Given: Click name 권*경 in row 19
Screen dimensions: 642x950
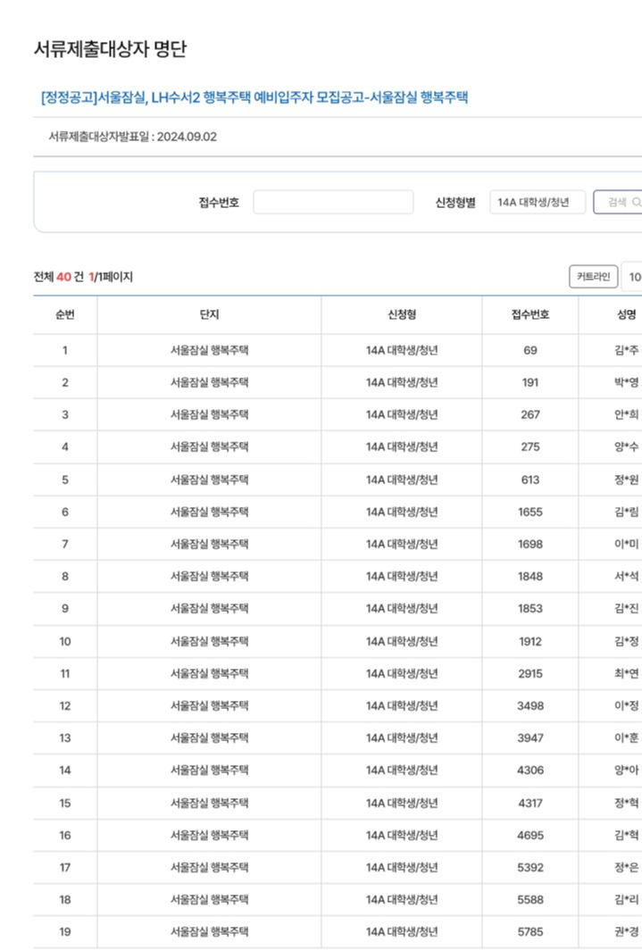Looking at the screenshot, I should 626,932.
